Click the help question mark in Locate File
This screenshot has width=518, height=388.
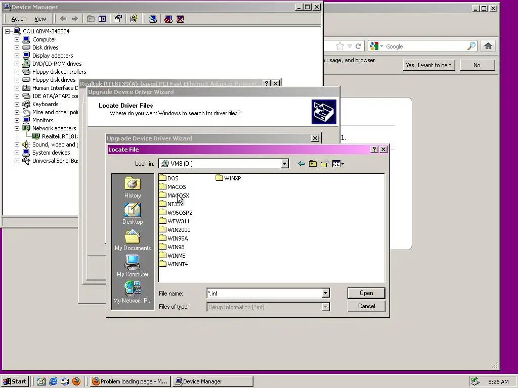pyautogui.click(x=374, y=150)
